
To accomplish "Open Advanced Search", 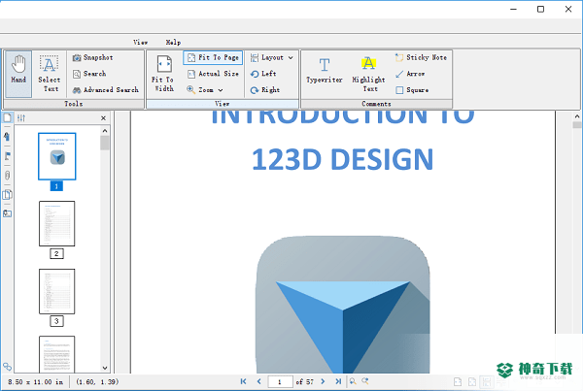I will pos(106,90).
